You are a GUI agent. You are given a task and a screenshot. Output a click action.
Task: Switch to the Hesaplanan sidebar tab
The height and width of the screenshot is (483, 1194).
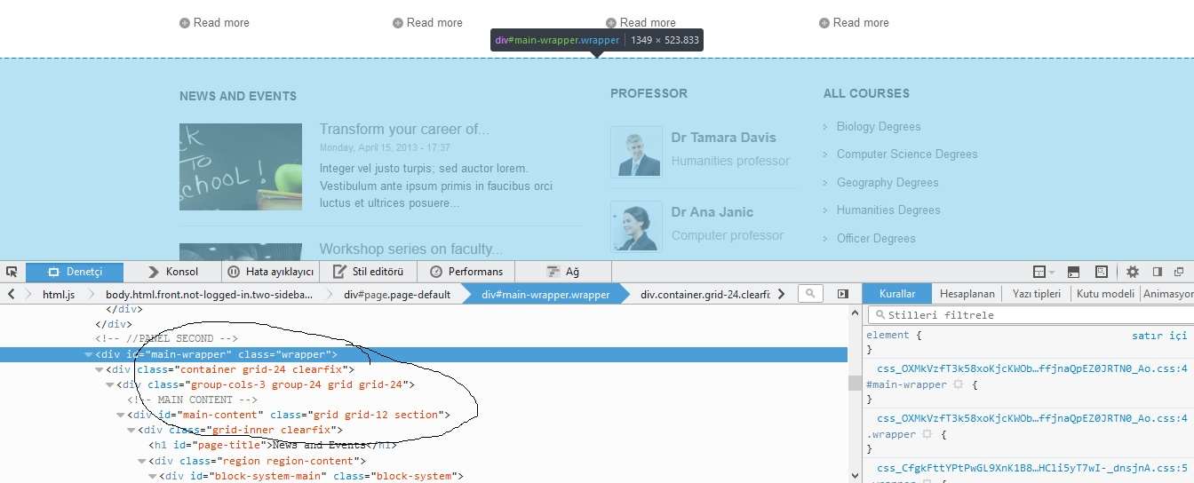967,294
